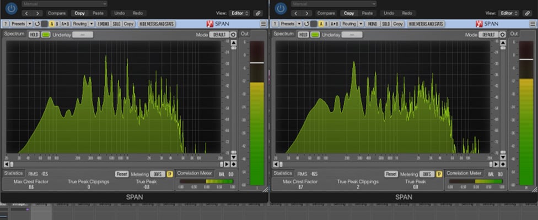Click the reset circular arrow in left SPAN

[x=37, y=24]
